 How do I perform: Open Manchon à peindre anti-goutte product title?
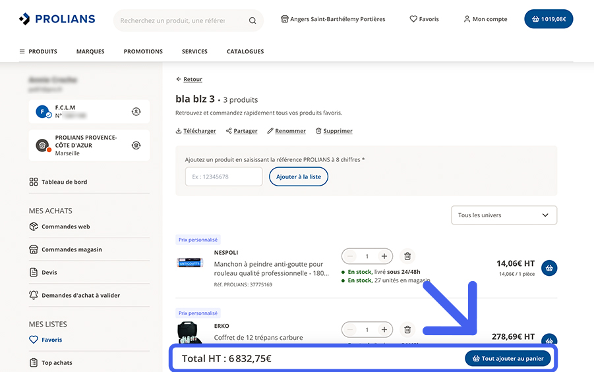click(x=271, y=269)
